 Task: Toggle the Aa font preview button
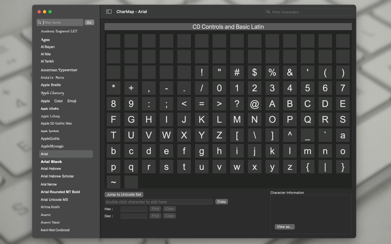(x=89, y=23)
